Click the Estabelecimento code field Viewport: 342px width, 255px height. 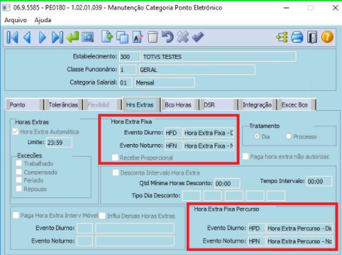pos(129,57)
